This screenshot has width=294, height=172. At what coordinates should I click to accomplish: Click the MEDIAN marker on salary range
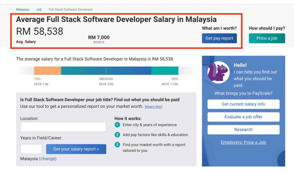pyautogui.click(x=106, y=70)
